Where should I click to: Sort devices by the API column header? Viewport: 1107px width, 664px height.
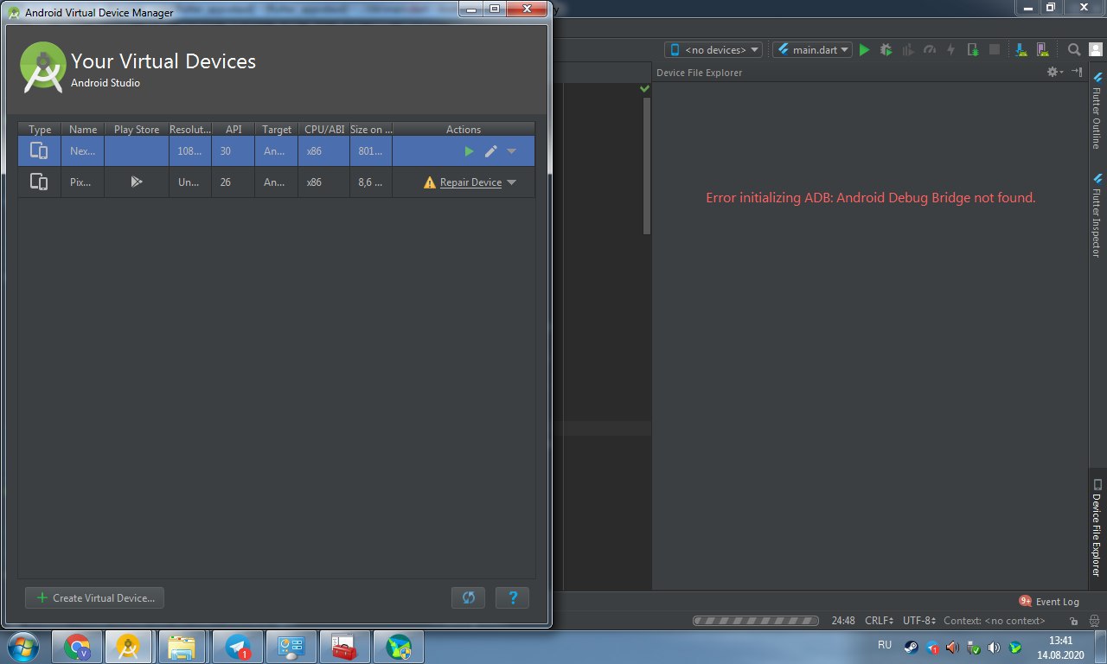point(234,129)
